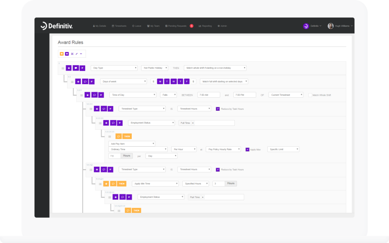The image size is (389, 243).
Task: Open My Details in top navigation
Action: tap(100, 26)
